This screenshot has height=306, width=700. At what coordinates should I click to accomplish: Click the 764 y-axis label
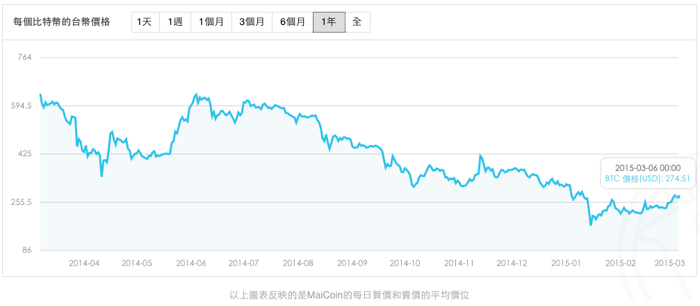point(24,58)
